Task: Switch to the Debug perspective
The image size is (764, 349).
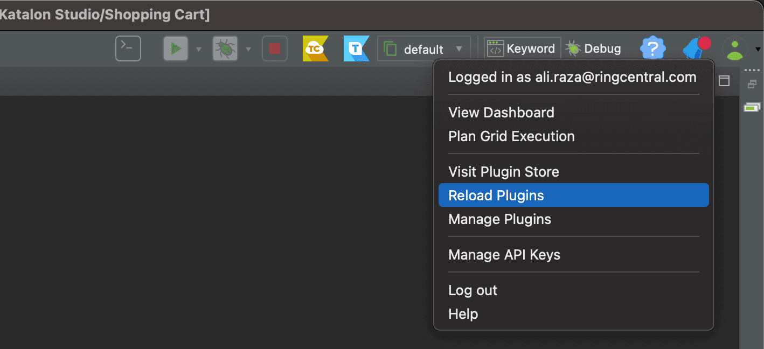Action: pos(593,48)
